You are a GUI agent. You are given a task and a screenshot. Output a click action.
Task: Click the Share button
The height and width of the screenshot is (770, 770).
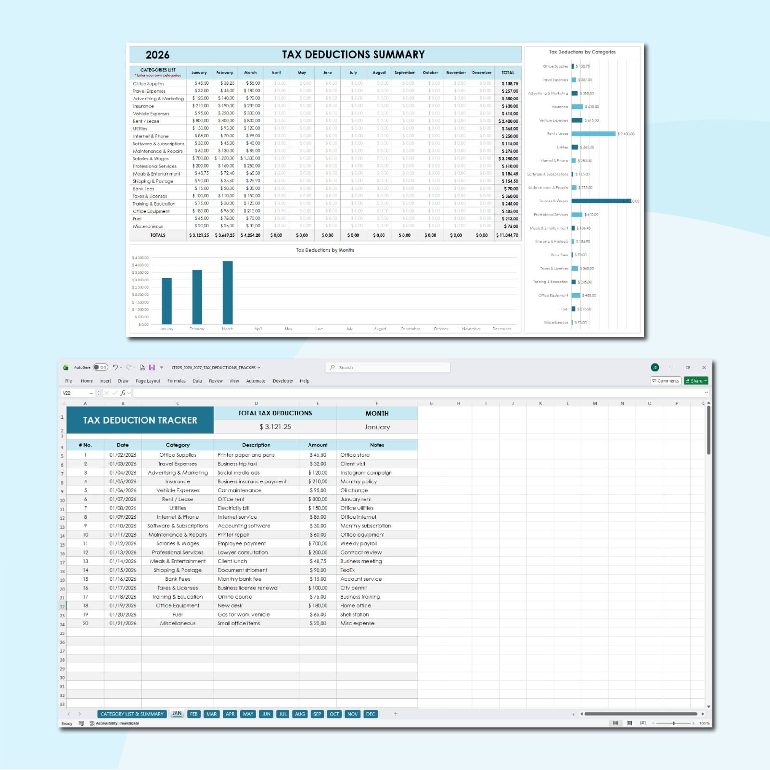[696, 381]
